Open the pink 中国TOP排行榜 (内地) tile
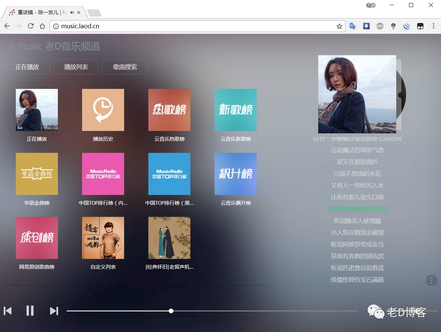 coord(103,174)
